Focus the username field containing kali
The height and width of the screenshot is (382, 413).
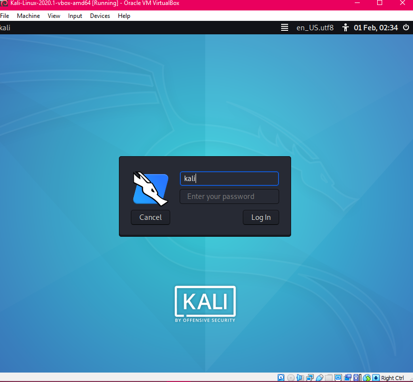[229, 179]
